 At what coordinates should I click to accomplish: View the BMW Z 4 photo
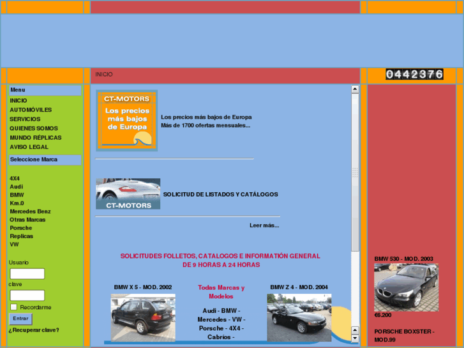[x=299, y=317]
